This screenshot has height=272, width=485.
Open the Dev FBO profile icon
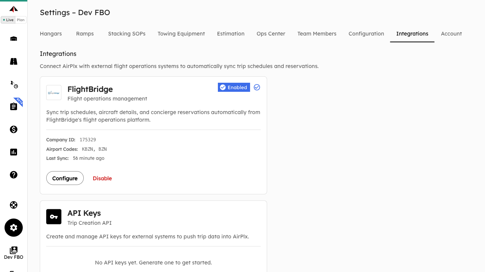pyautogui.click(x=14, y=250)
